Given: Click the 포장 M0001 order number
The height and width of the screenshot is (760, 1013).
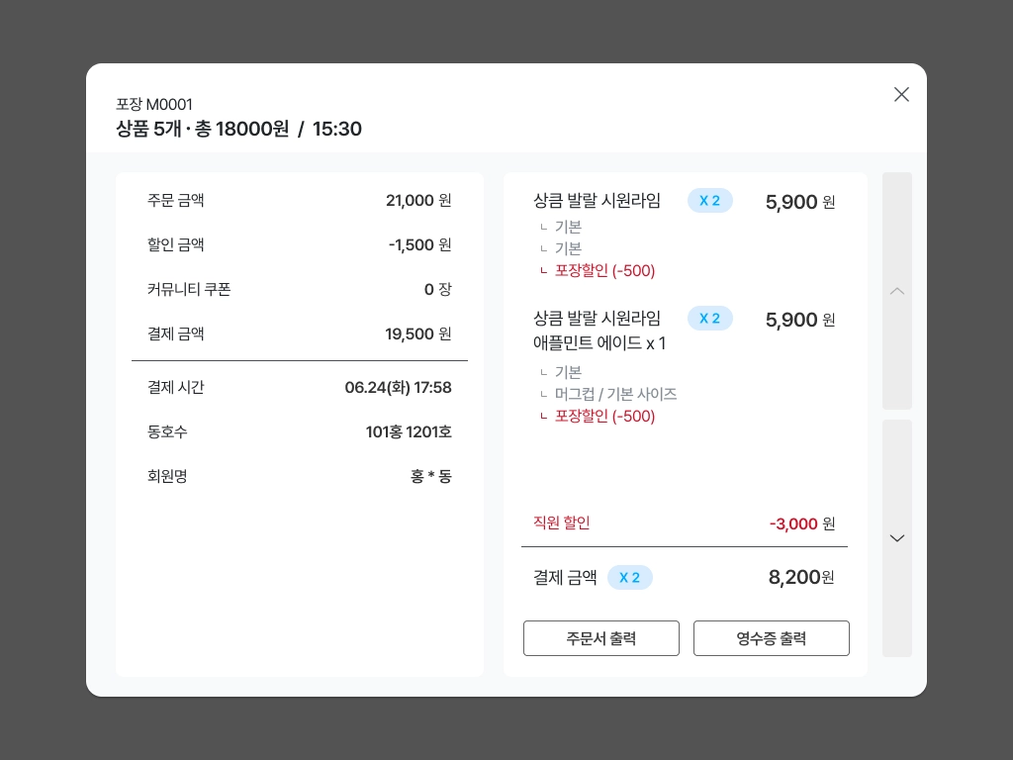Looking at the screenshot, I should coord(154,104).
